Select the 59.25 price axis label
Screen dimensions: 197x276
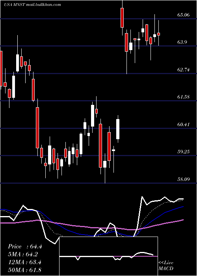pos(184,152)
